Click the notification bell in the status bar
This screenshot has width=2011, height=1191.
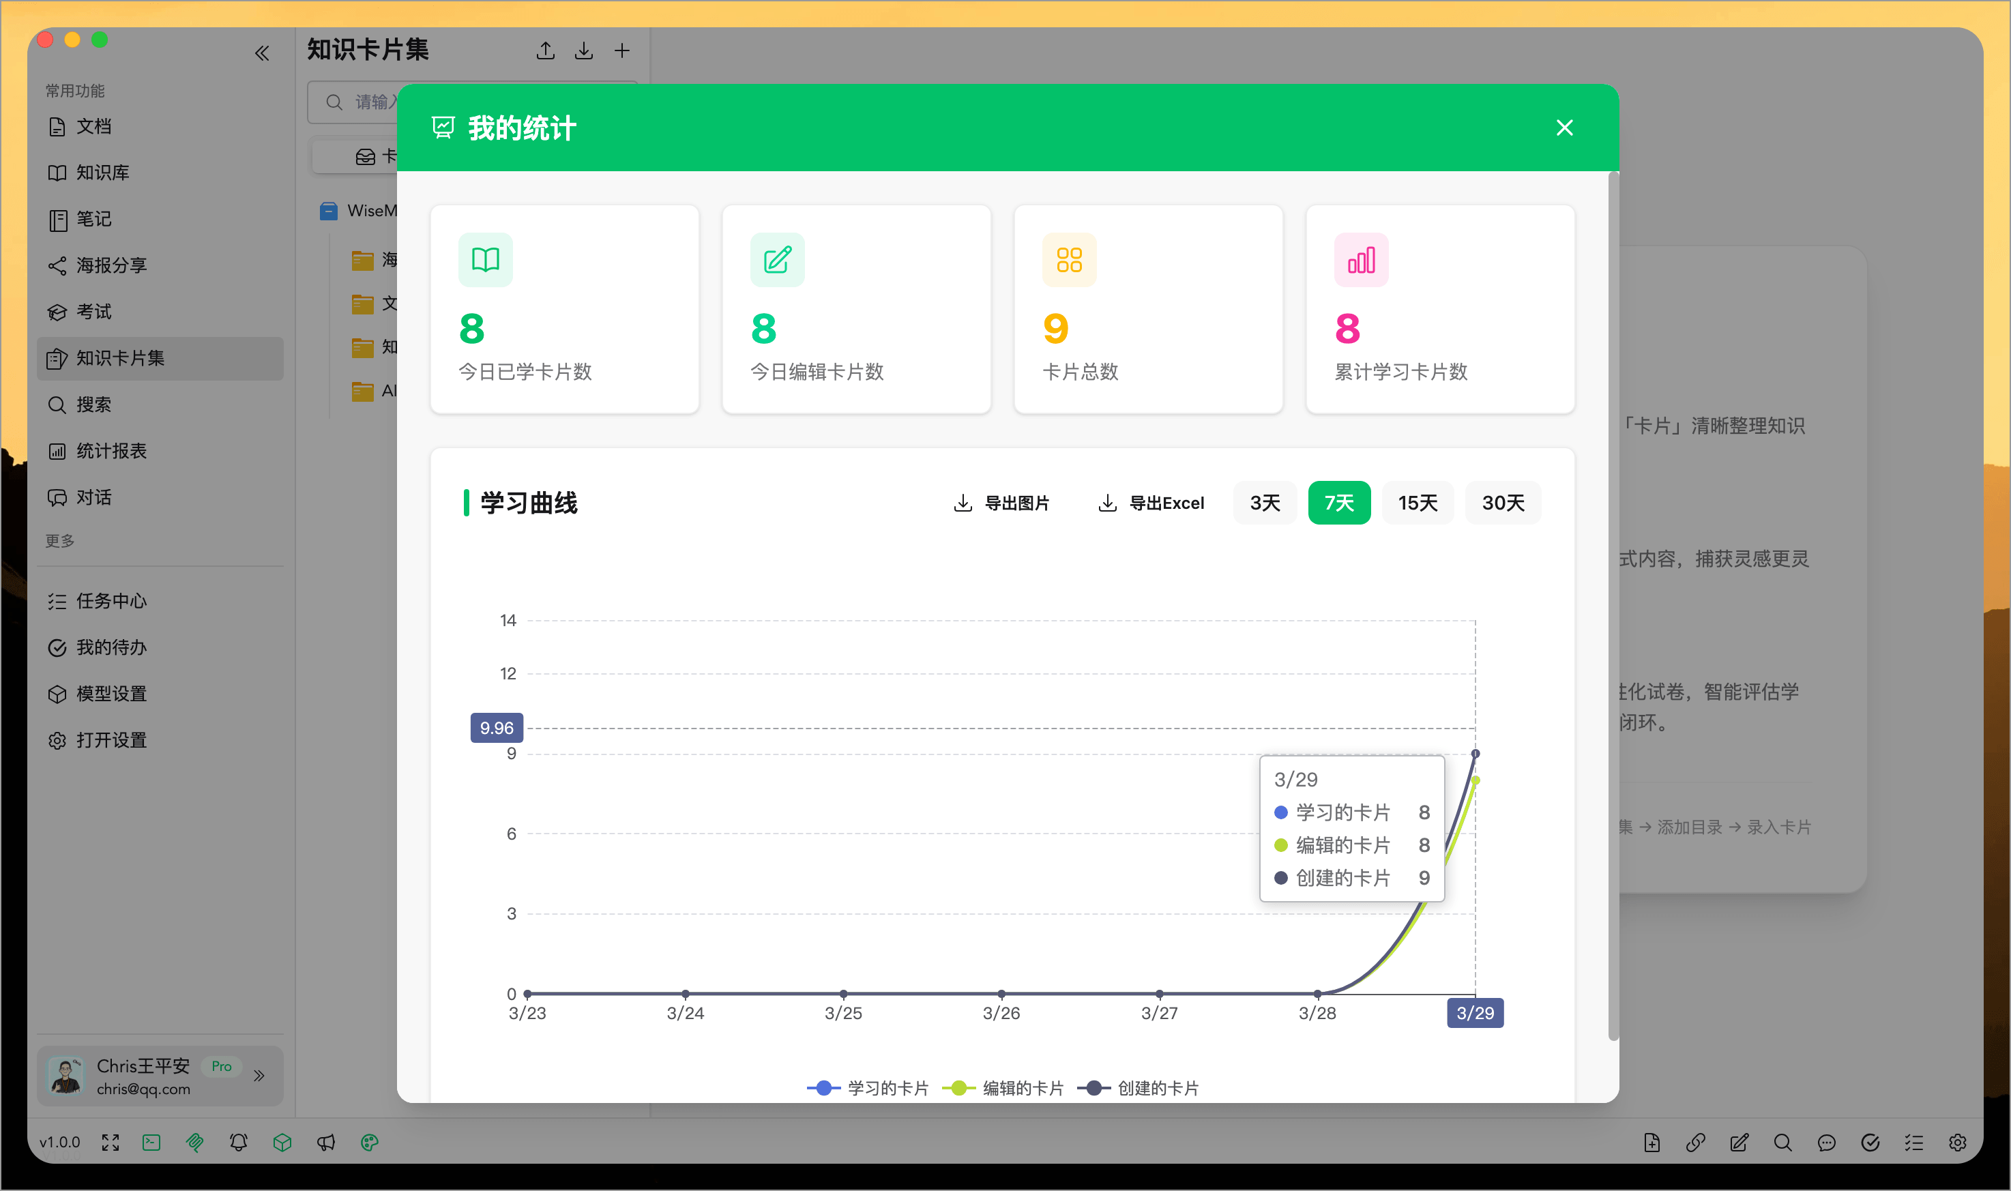(238, 1142)
